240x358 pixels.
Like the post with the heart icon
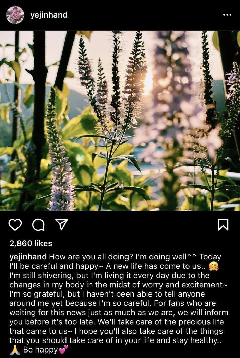(x=15, y=224)
